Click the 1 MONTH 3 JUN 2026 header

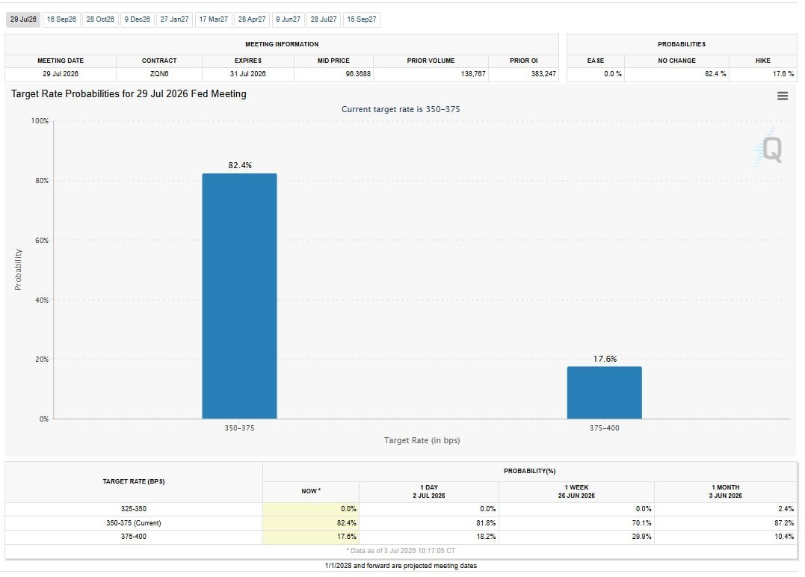(726, 491)
